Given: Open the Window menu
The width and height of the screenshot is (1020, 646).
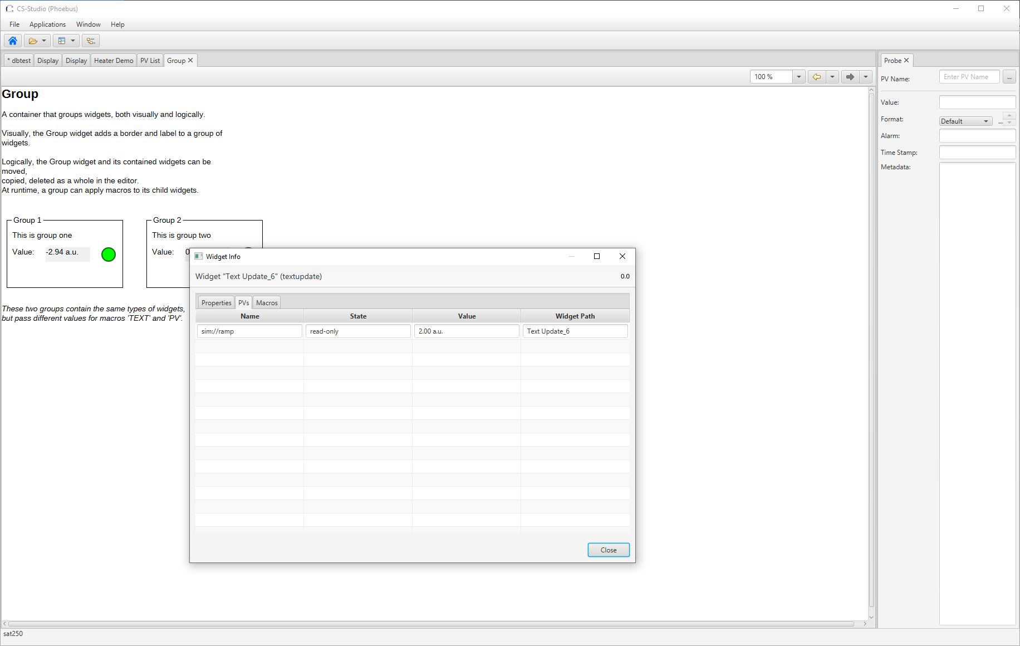Looking at the screenshot, I should pyautogui.click(x=88, y=24).
